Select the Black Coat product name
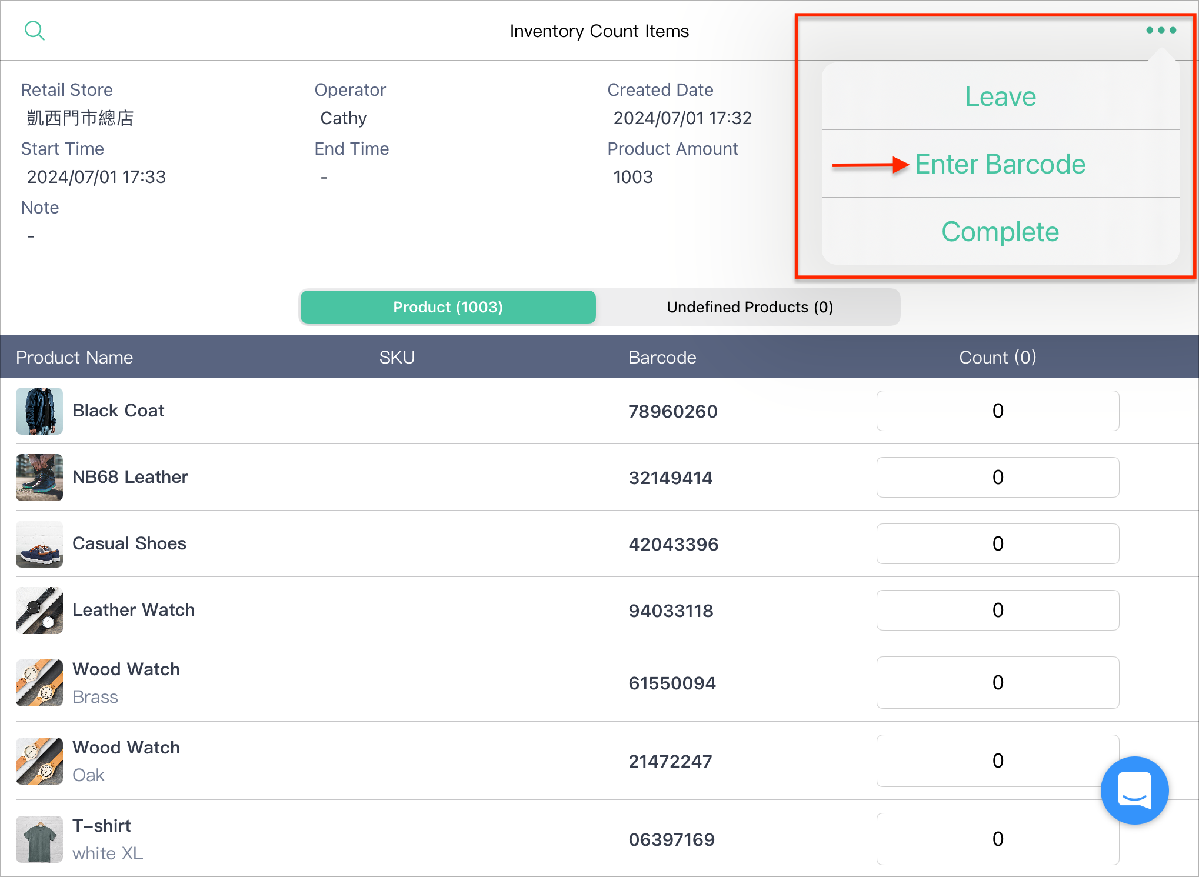Image resolution: width=1199 pixels, height=877 pixels. pyautogui.click(x=118, y=411)
